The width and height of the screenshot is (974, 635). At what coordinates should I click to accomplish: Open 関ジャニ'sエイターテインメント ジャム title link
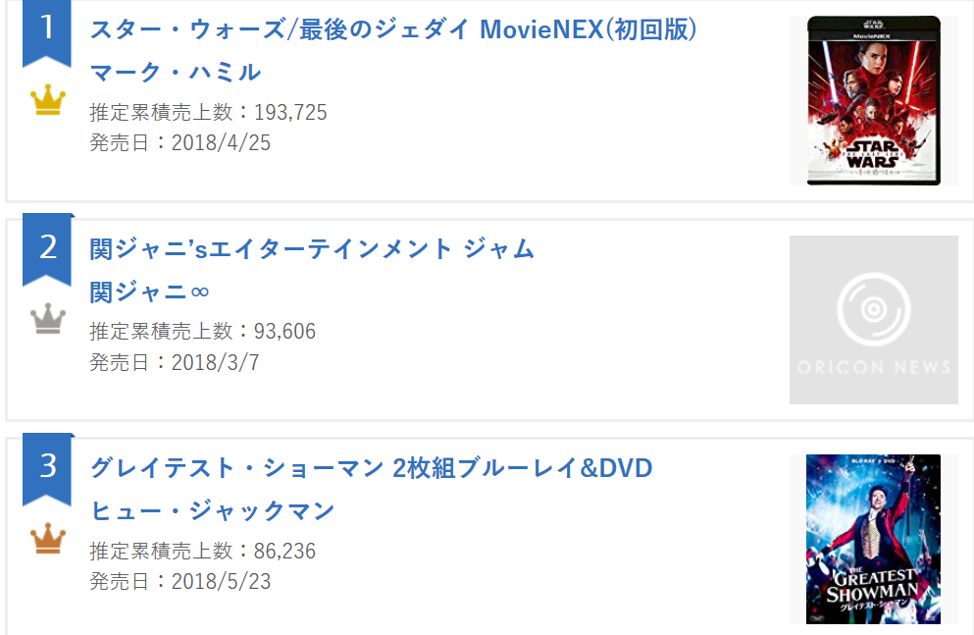(x=312, y=249)
